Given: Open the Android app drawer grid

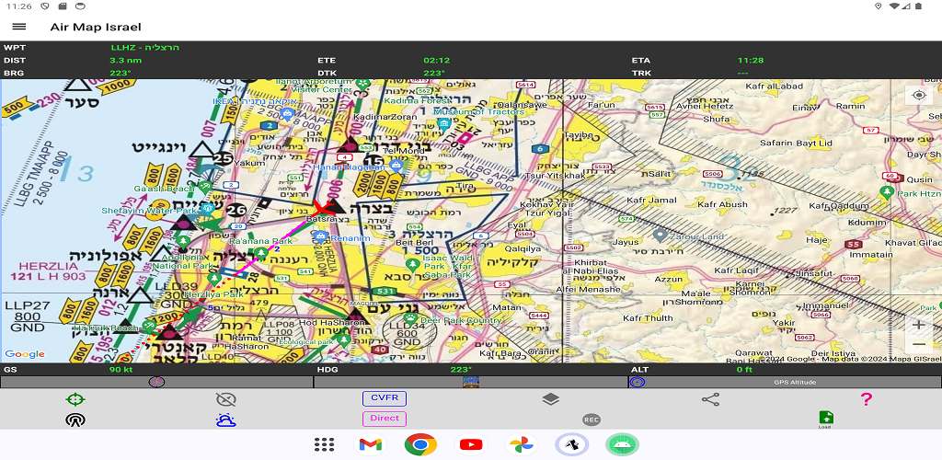Looking at the screenshot, I should [x=325, y=444].
